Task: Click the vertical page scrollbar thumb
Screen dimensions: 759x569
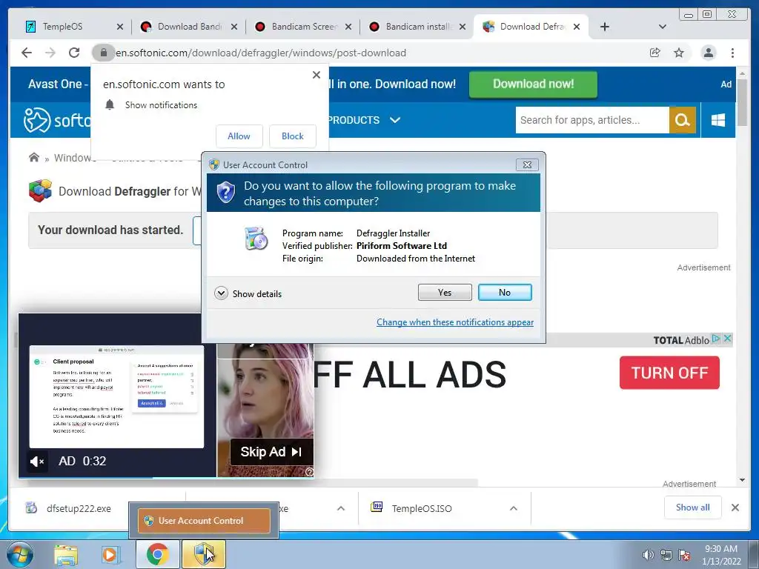Action: pos(743,102)
